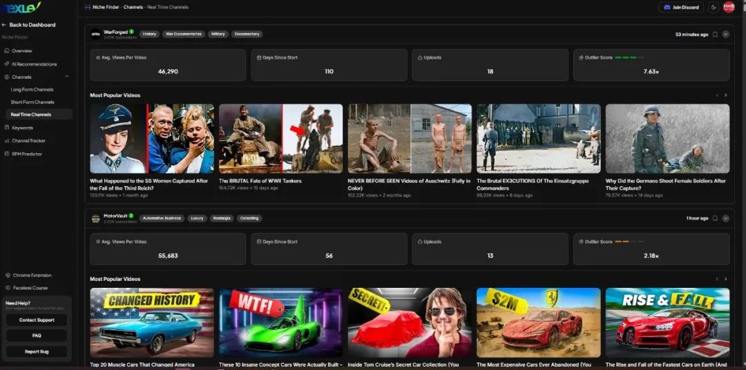The image size is (746, 370).
Task: Click the Chrome Extension icon
Action: (7, 275)
